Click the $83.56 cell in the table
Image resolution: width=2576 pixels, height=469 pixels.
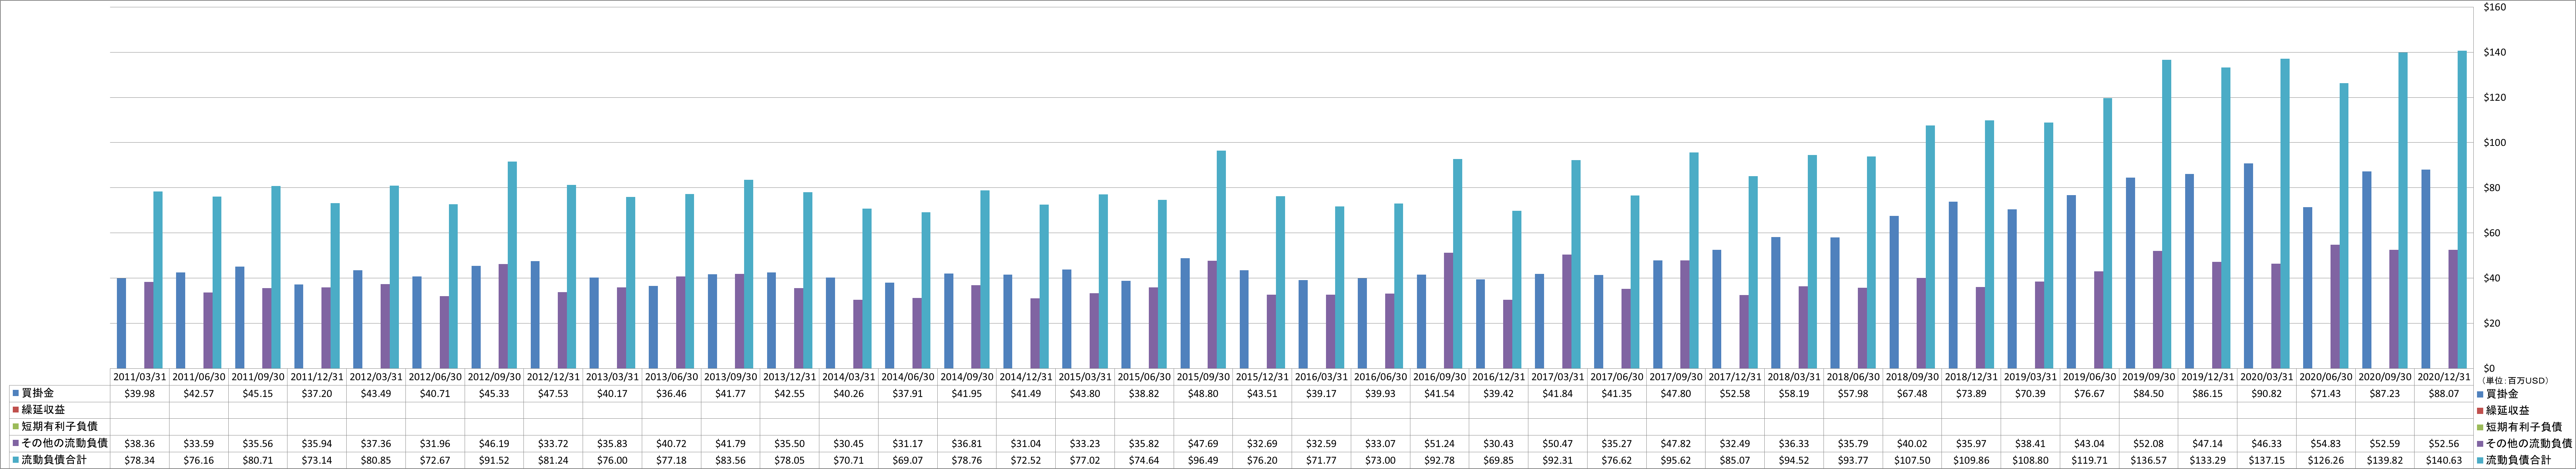(730, 460)
